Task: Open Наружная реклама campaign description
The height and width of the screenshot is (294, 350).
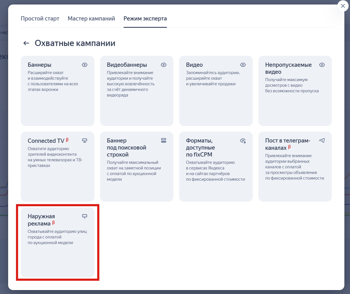Action: (x=57, y=237)
